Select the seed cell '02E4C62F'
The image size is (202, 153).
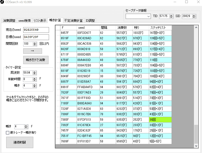(88, 131)
